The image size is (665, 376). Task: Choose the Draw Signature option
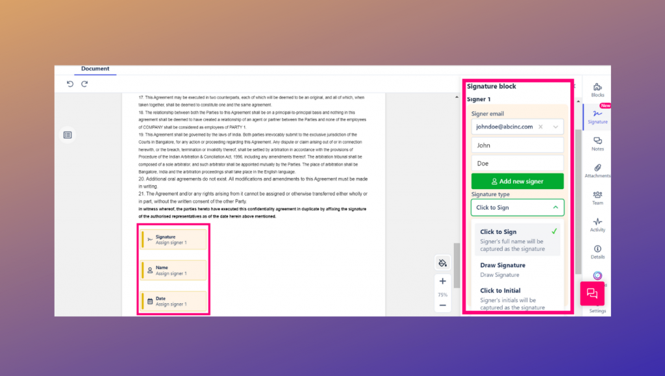(518, 269)
